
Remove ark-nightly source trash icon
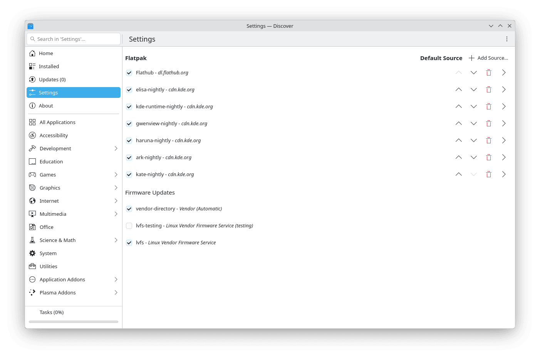(x=489, y=157)
